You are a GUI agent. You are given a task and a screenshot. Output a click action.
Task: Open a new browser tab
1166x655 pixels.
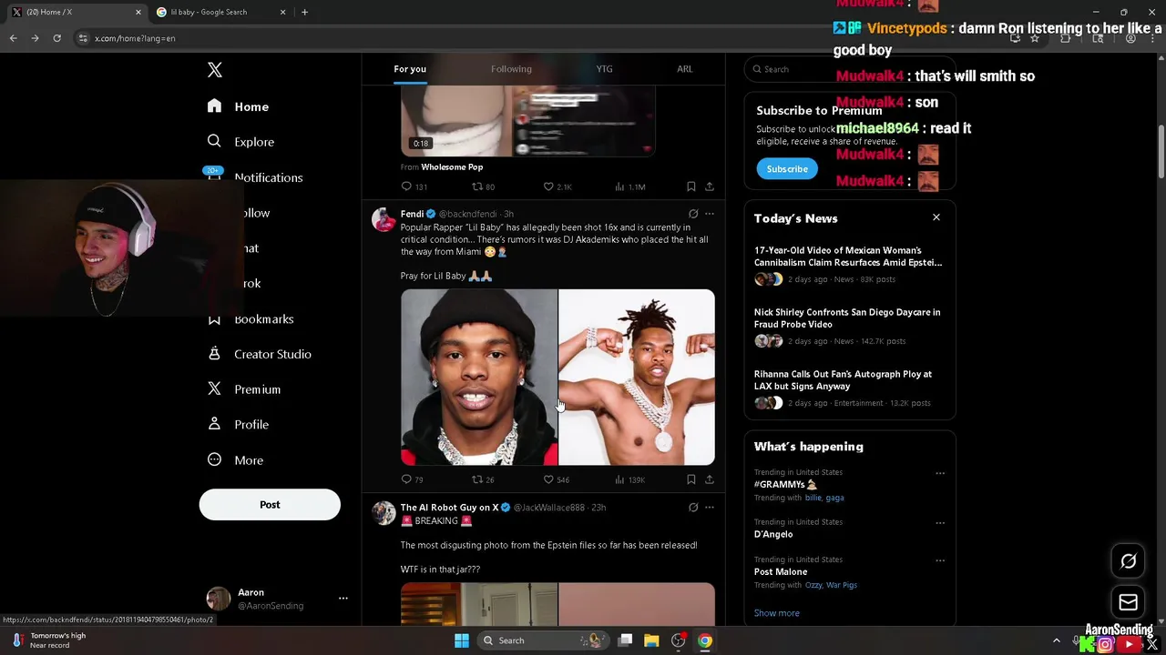pos(304,12)
